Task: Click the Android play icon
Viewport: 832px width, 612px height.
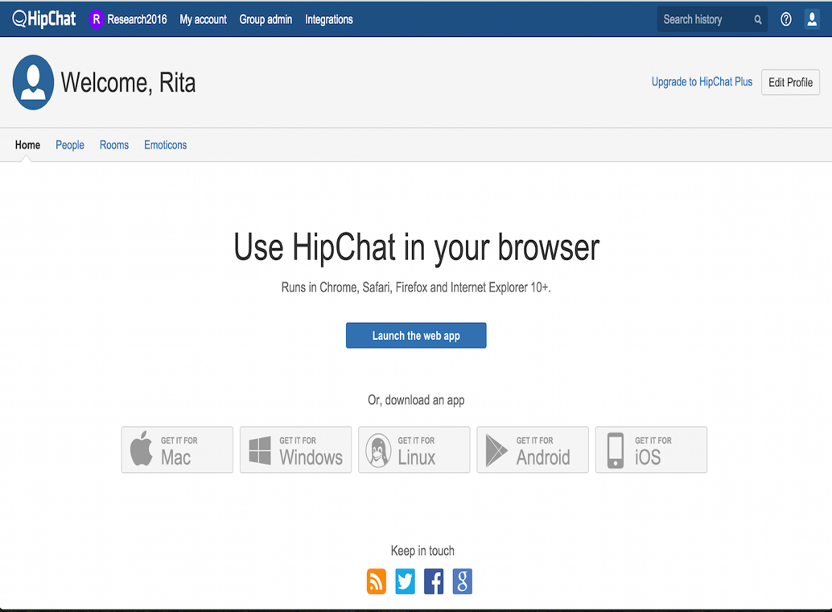Action: pos(496,450)
